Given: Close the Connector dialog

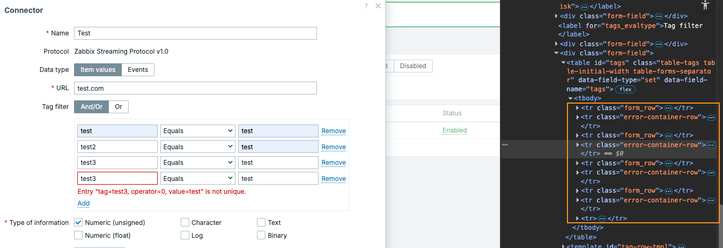Looking at the screenshot, I should tap(378, 6).
